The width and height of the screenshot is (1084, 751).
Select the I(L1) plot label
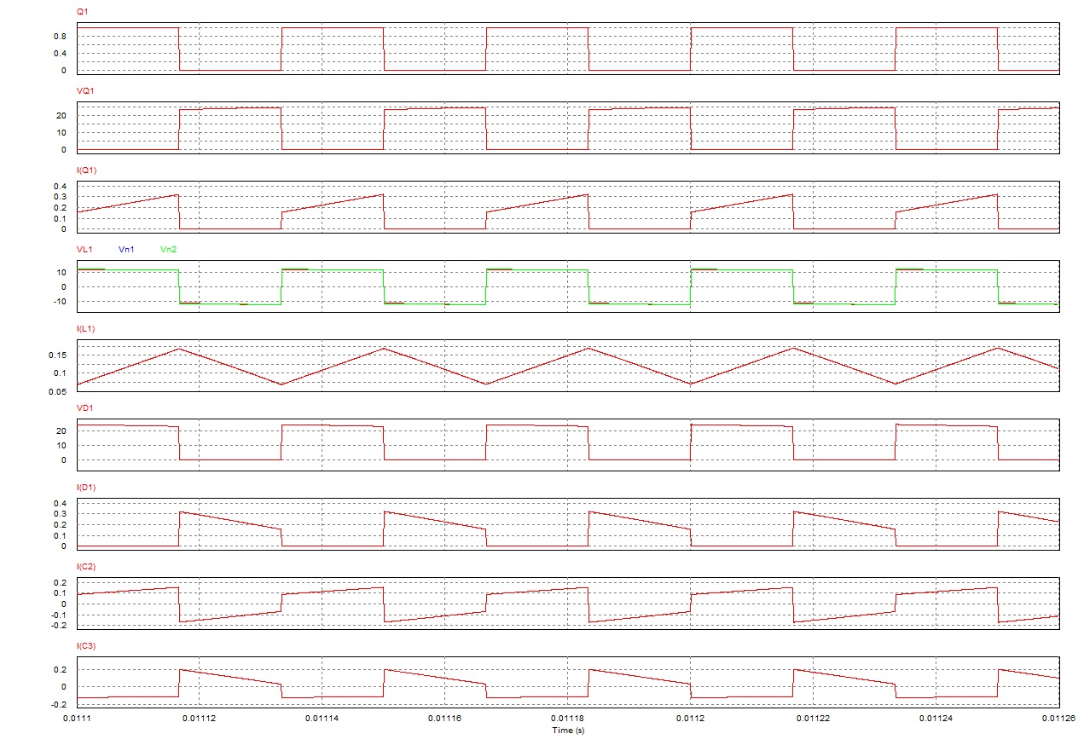pos(86,329)
